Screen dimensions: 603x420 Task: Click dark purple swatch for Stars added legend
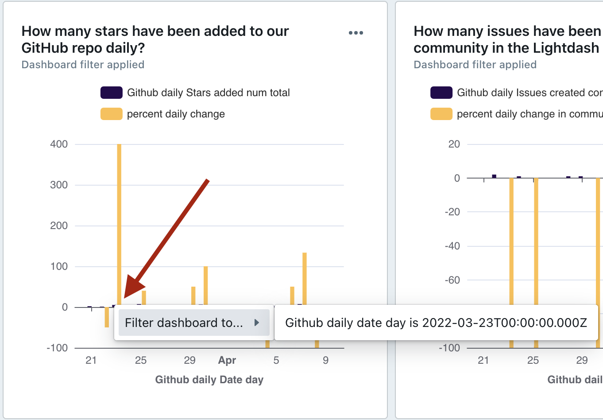pos(111,93)
